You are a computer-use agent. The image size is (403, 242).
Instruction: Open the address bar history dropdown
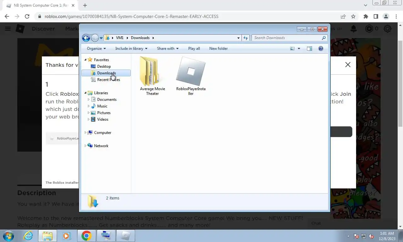click(238, 38)
